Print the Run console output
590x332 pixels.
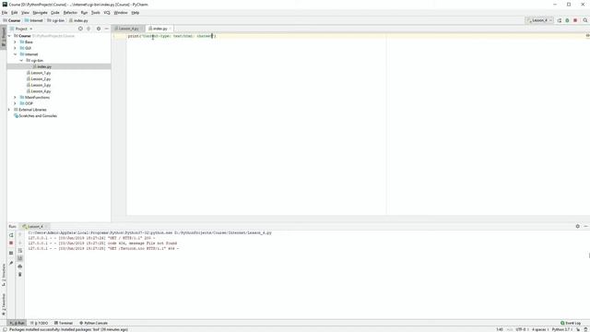[x=20, y=267]
